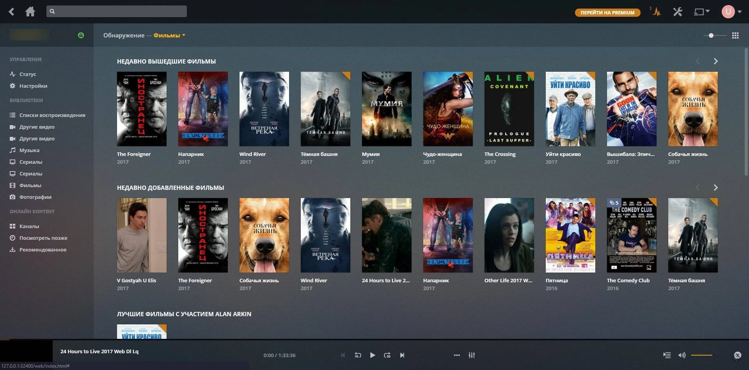Open Чудо-женщина poster

(448, 109)
